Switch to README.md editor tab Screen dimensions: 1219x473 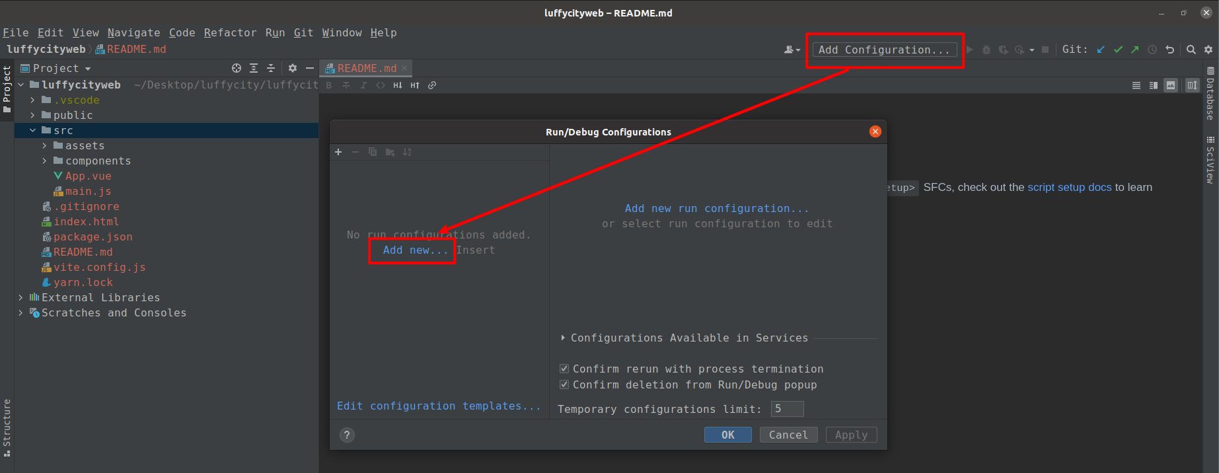point(367,68)
